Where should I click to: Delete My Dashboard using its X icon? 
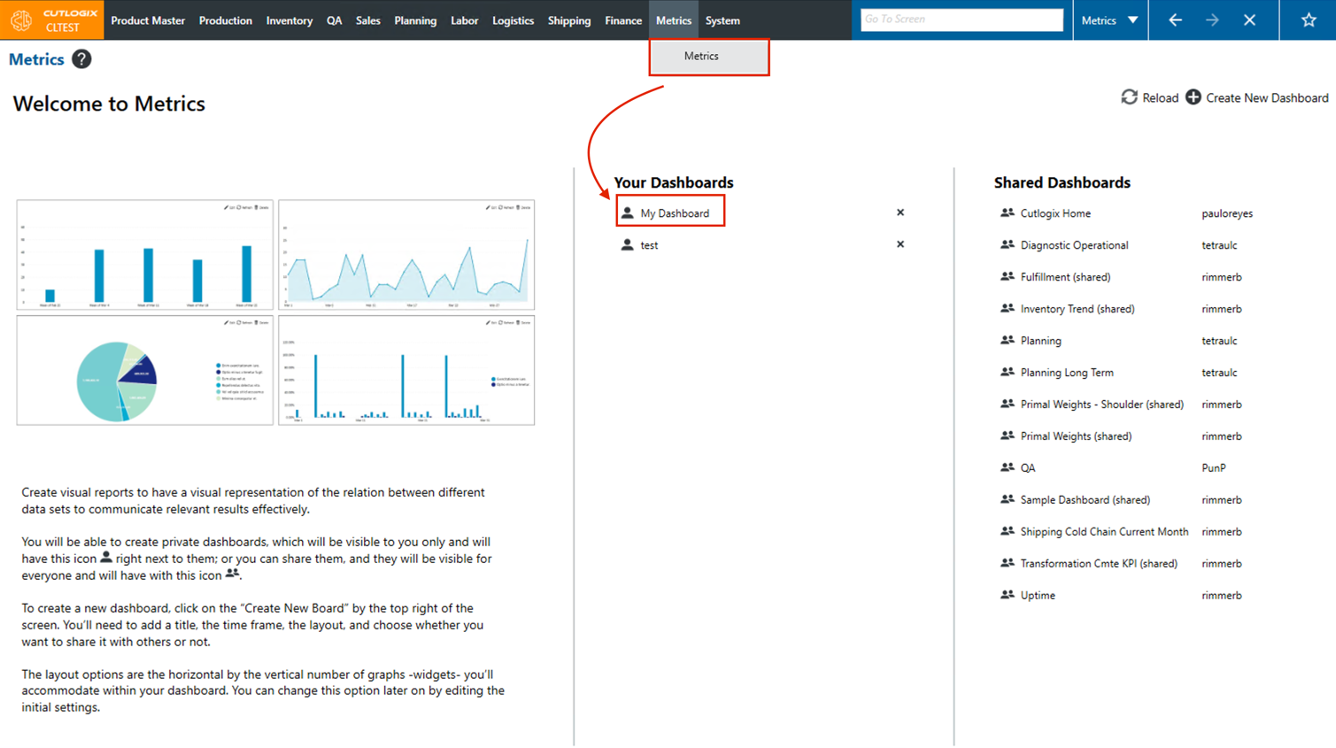pyautogui.click(x=900, y=212)
